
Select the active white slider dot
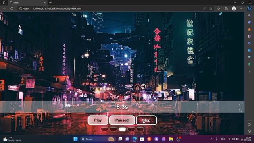tap(122, 129)
